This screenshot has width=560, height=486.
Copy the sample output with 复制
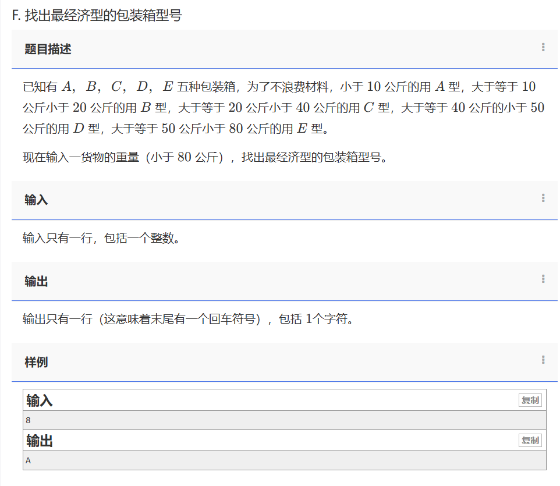[530, 441]
